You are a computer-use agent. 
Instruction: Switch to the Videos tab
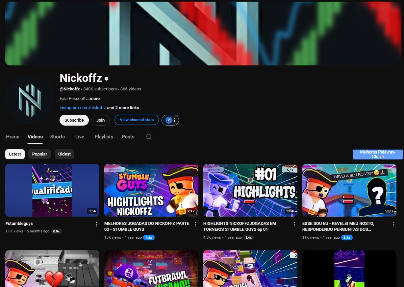[x=35, y=137]
